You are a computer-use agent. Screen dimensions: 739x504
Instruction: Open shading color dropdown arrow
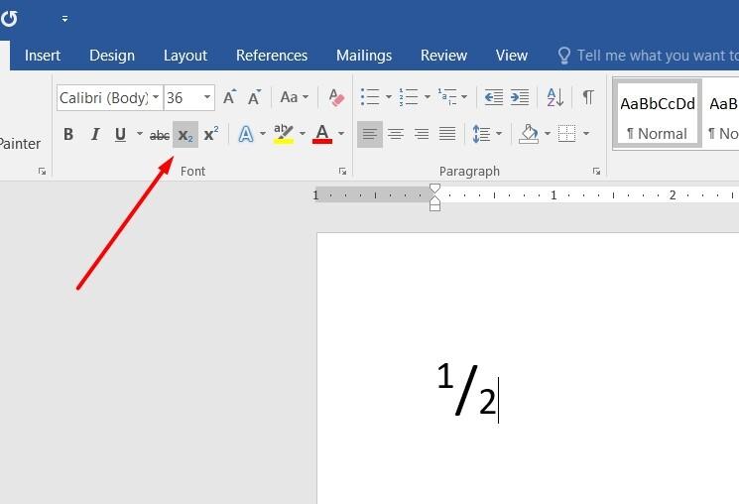pyautogui.click(x=548, y=134)
